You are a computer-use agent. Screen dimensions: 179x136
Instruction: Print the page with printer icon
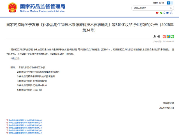(x=159, y=36)
